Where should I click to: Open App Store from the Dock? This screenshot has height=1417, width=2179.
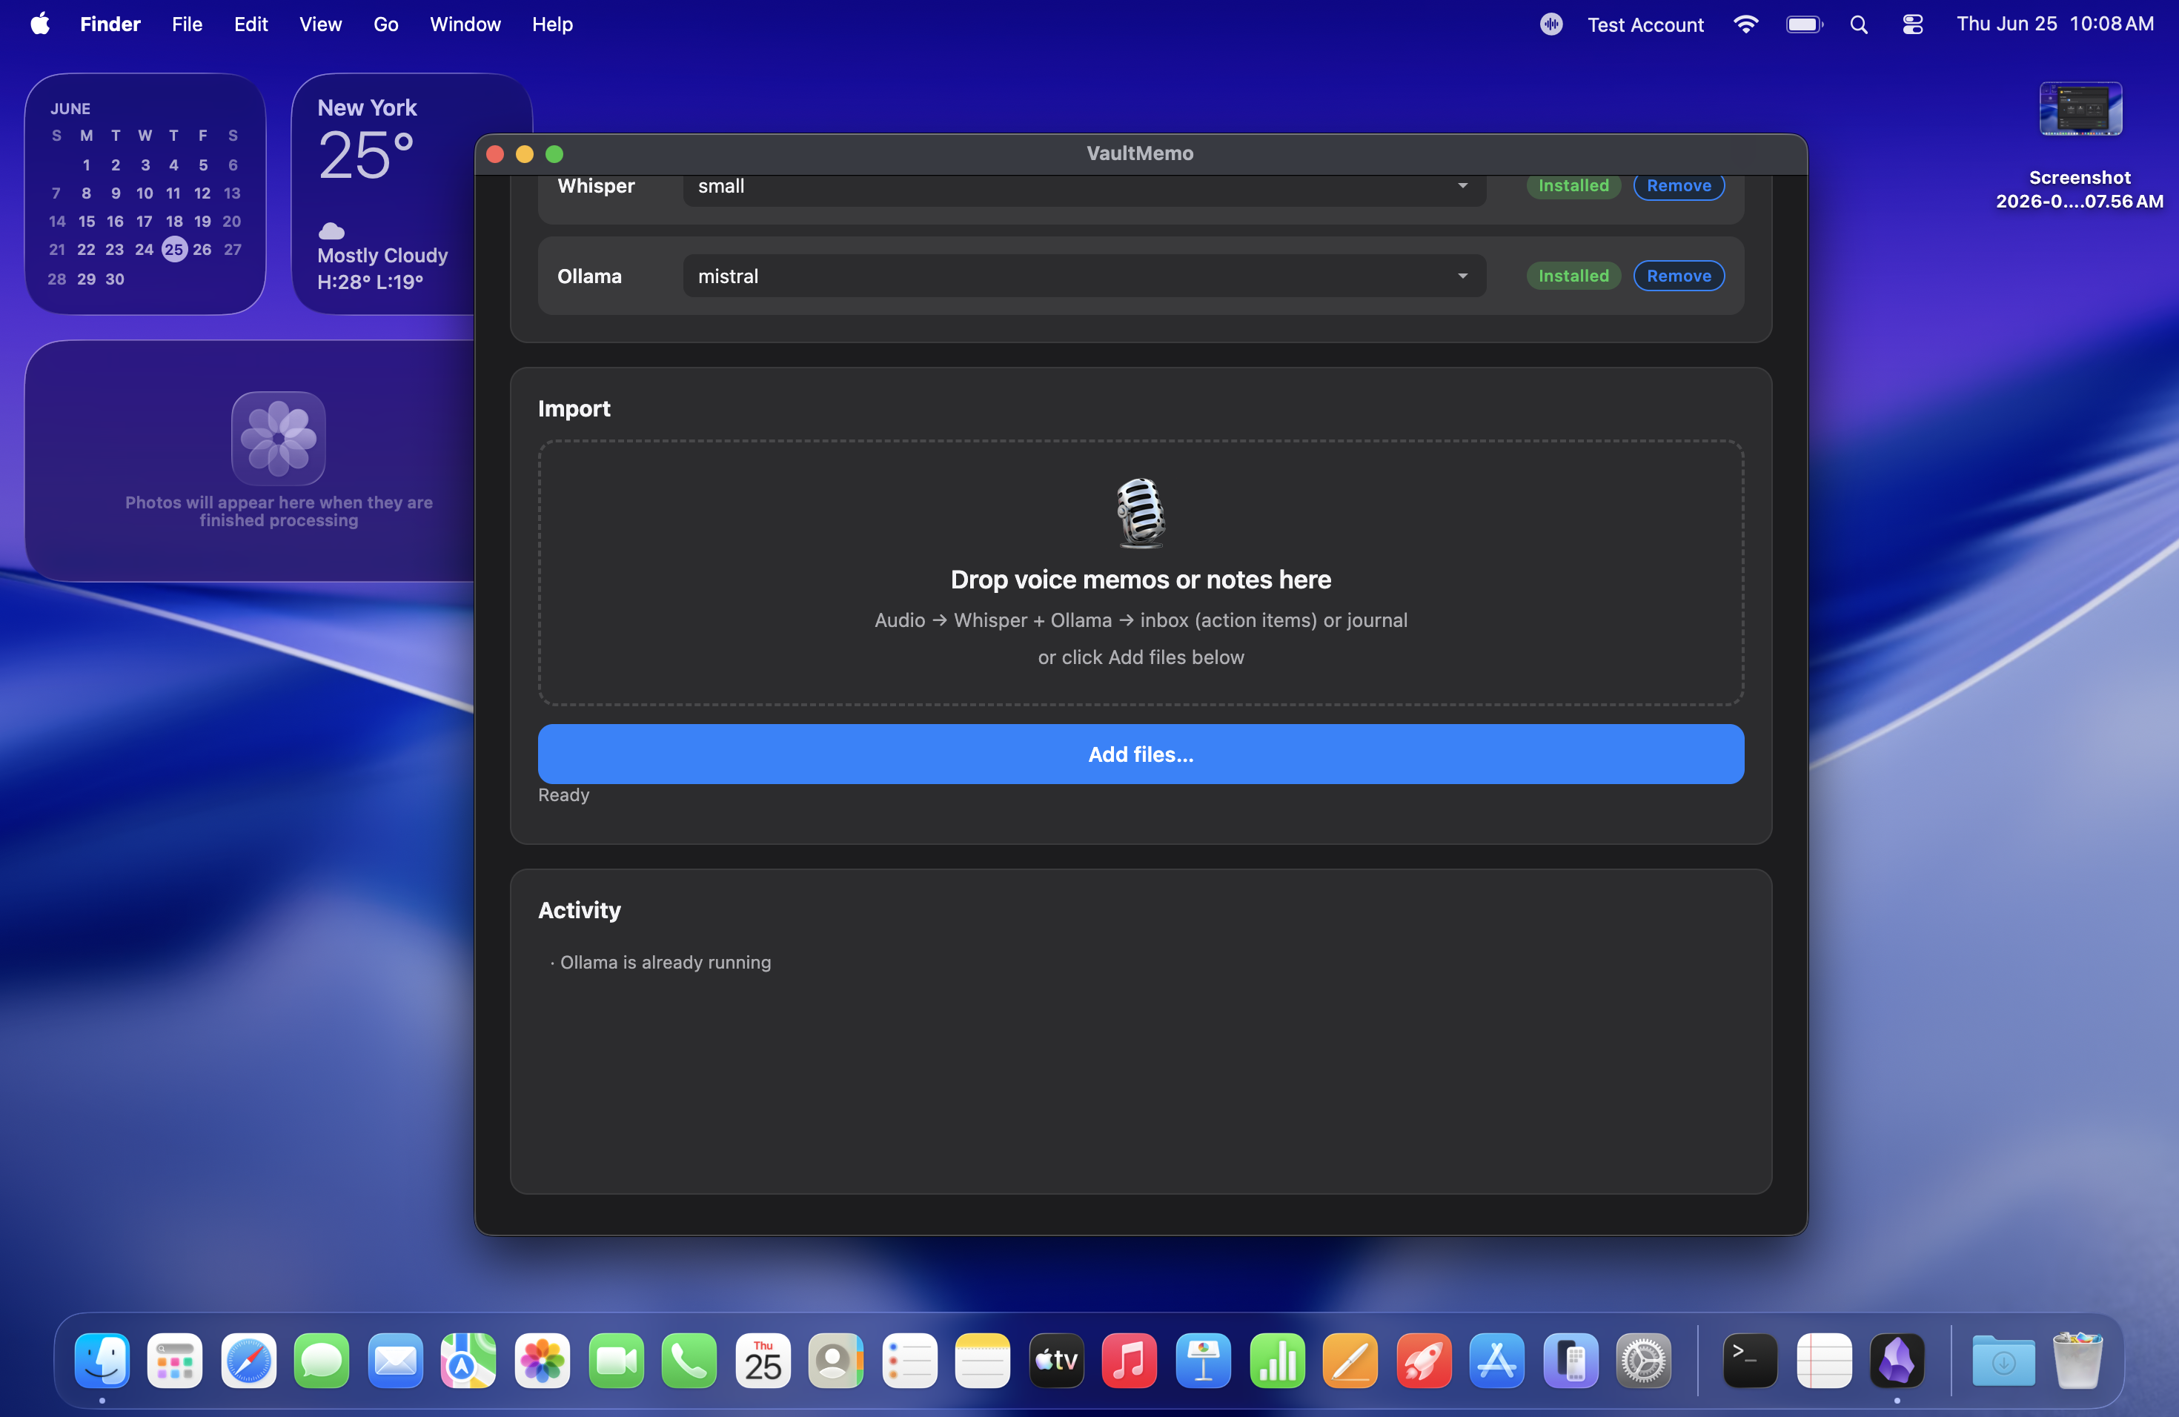tap(1498, 1360)
